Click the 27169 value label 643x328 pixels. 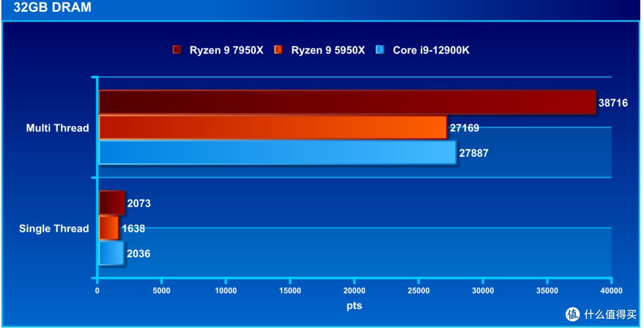click(464, 128)
